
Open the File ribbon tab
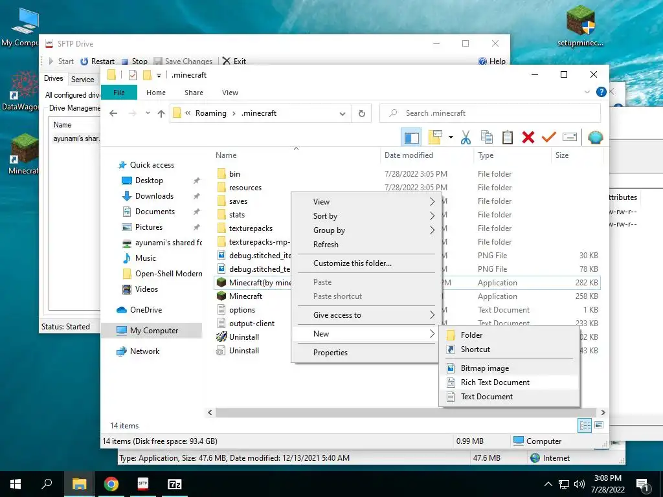click(119, 93)
